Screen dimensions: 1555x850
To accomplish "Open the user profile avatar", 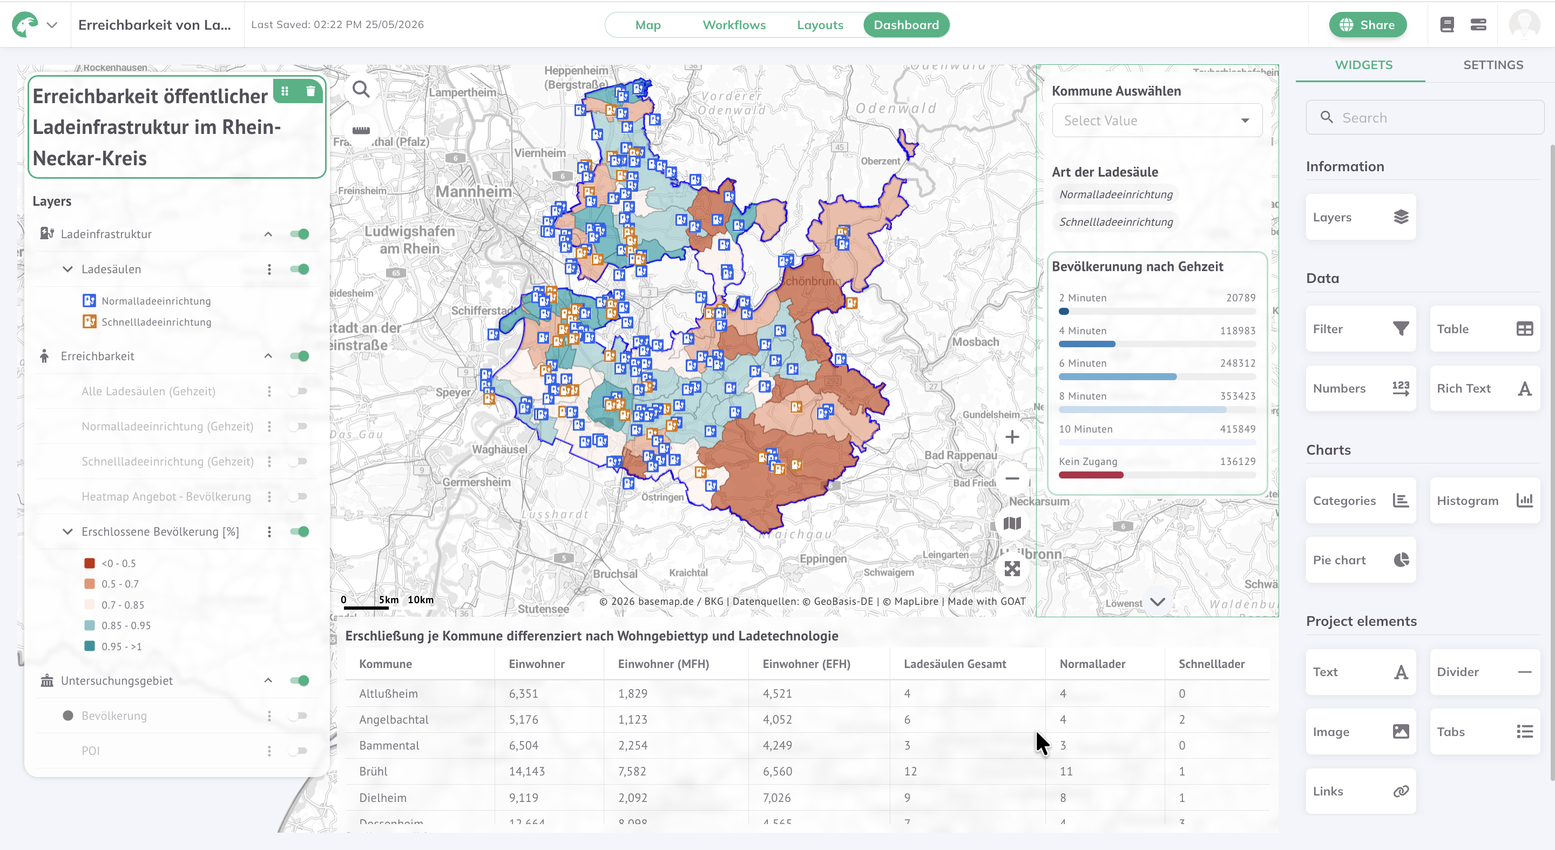I will [1524, 25].
